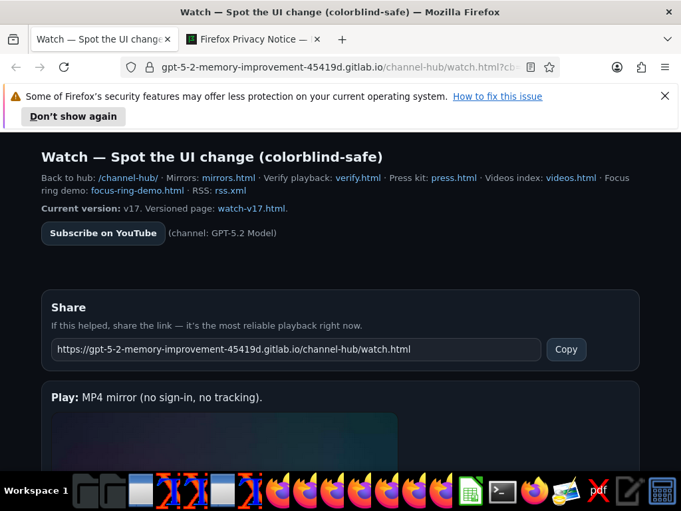The width and height of the screenshot is (681, 511).
Task: Open the Firefox hamburger application menu
Action: click(664, 67)
